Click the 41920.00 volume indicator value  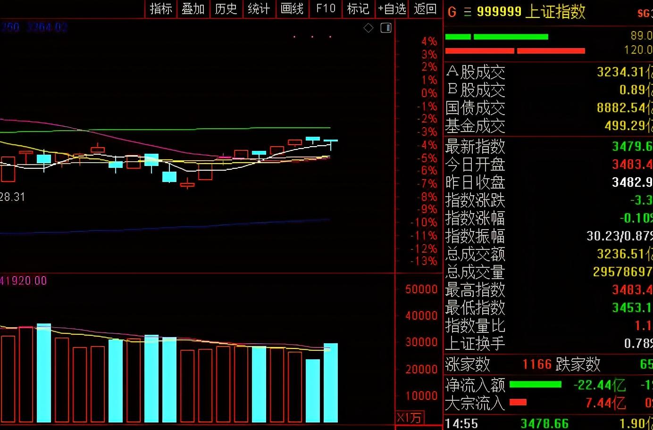tap(24, 281)
